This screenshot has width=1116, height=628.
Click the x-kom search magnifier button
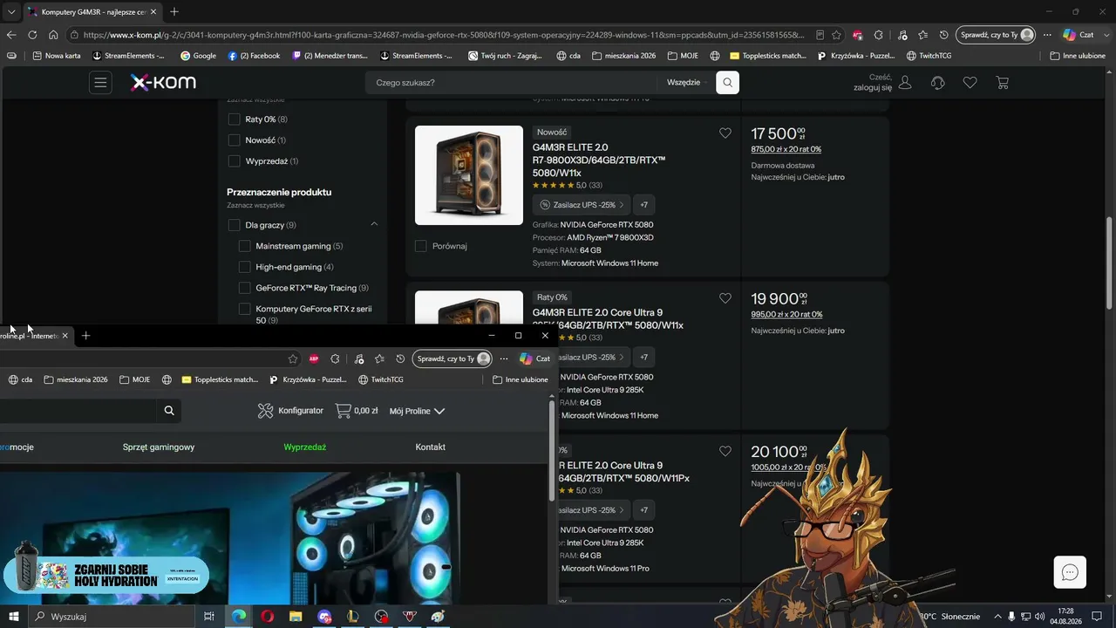(x=727, y=83)
